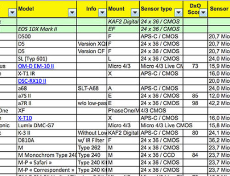
Task: Open the Mount column filter dropdown
Action: tap(135, 12)
